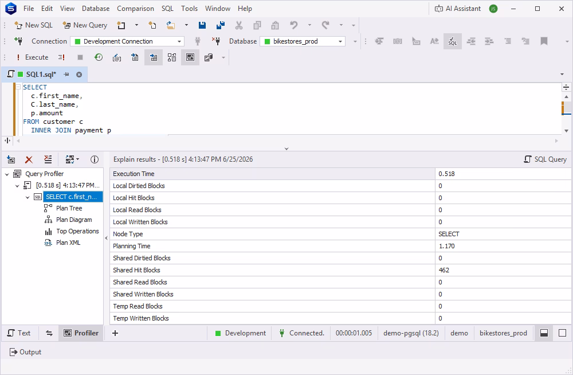Viewport: 573px width, 375px height.
Task: Switch to the Text view tab
Action: 19,333
